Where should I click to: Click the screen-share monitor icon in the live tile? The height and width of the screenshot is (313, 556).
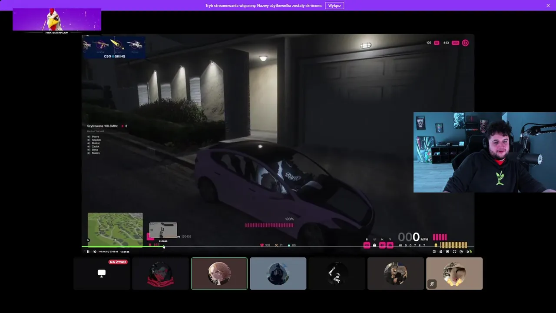pyautogui.click(x=102, y=273)
